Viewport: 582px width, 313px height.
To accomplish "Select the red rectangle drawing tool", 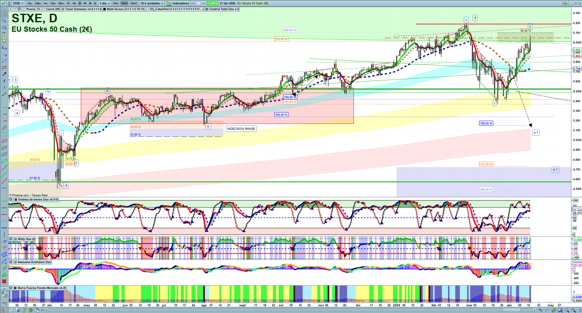I will (4, 68).
